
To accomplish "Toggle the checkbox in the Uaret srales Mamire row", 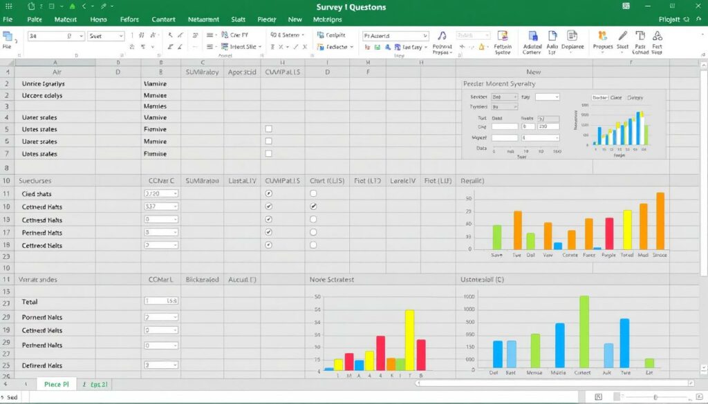I will click(269, 141).
